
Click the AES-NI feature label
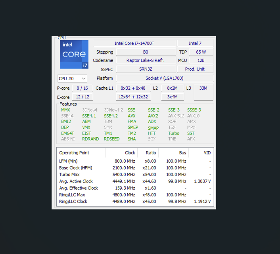pos(68,139)
